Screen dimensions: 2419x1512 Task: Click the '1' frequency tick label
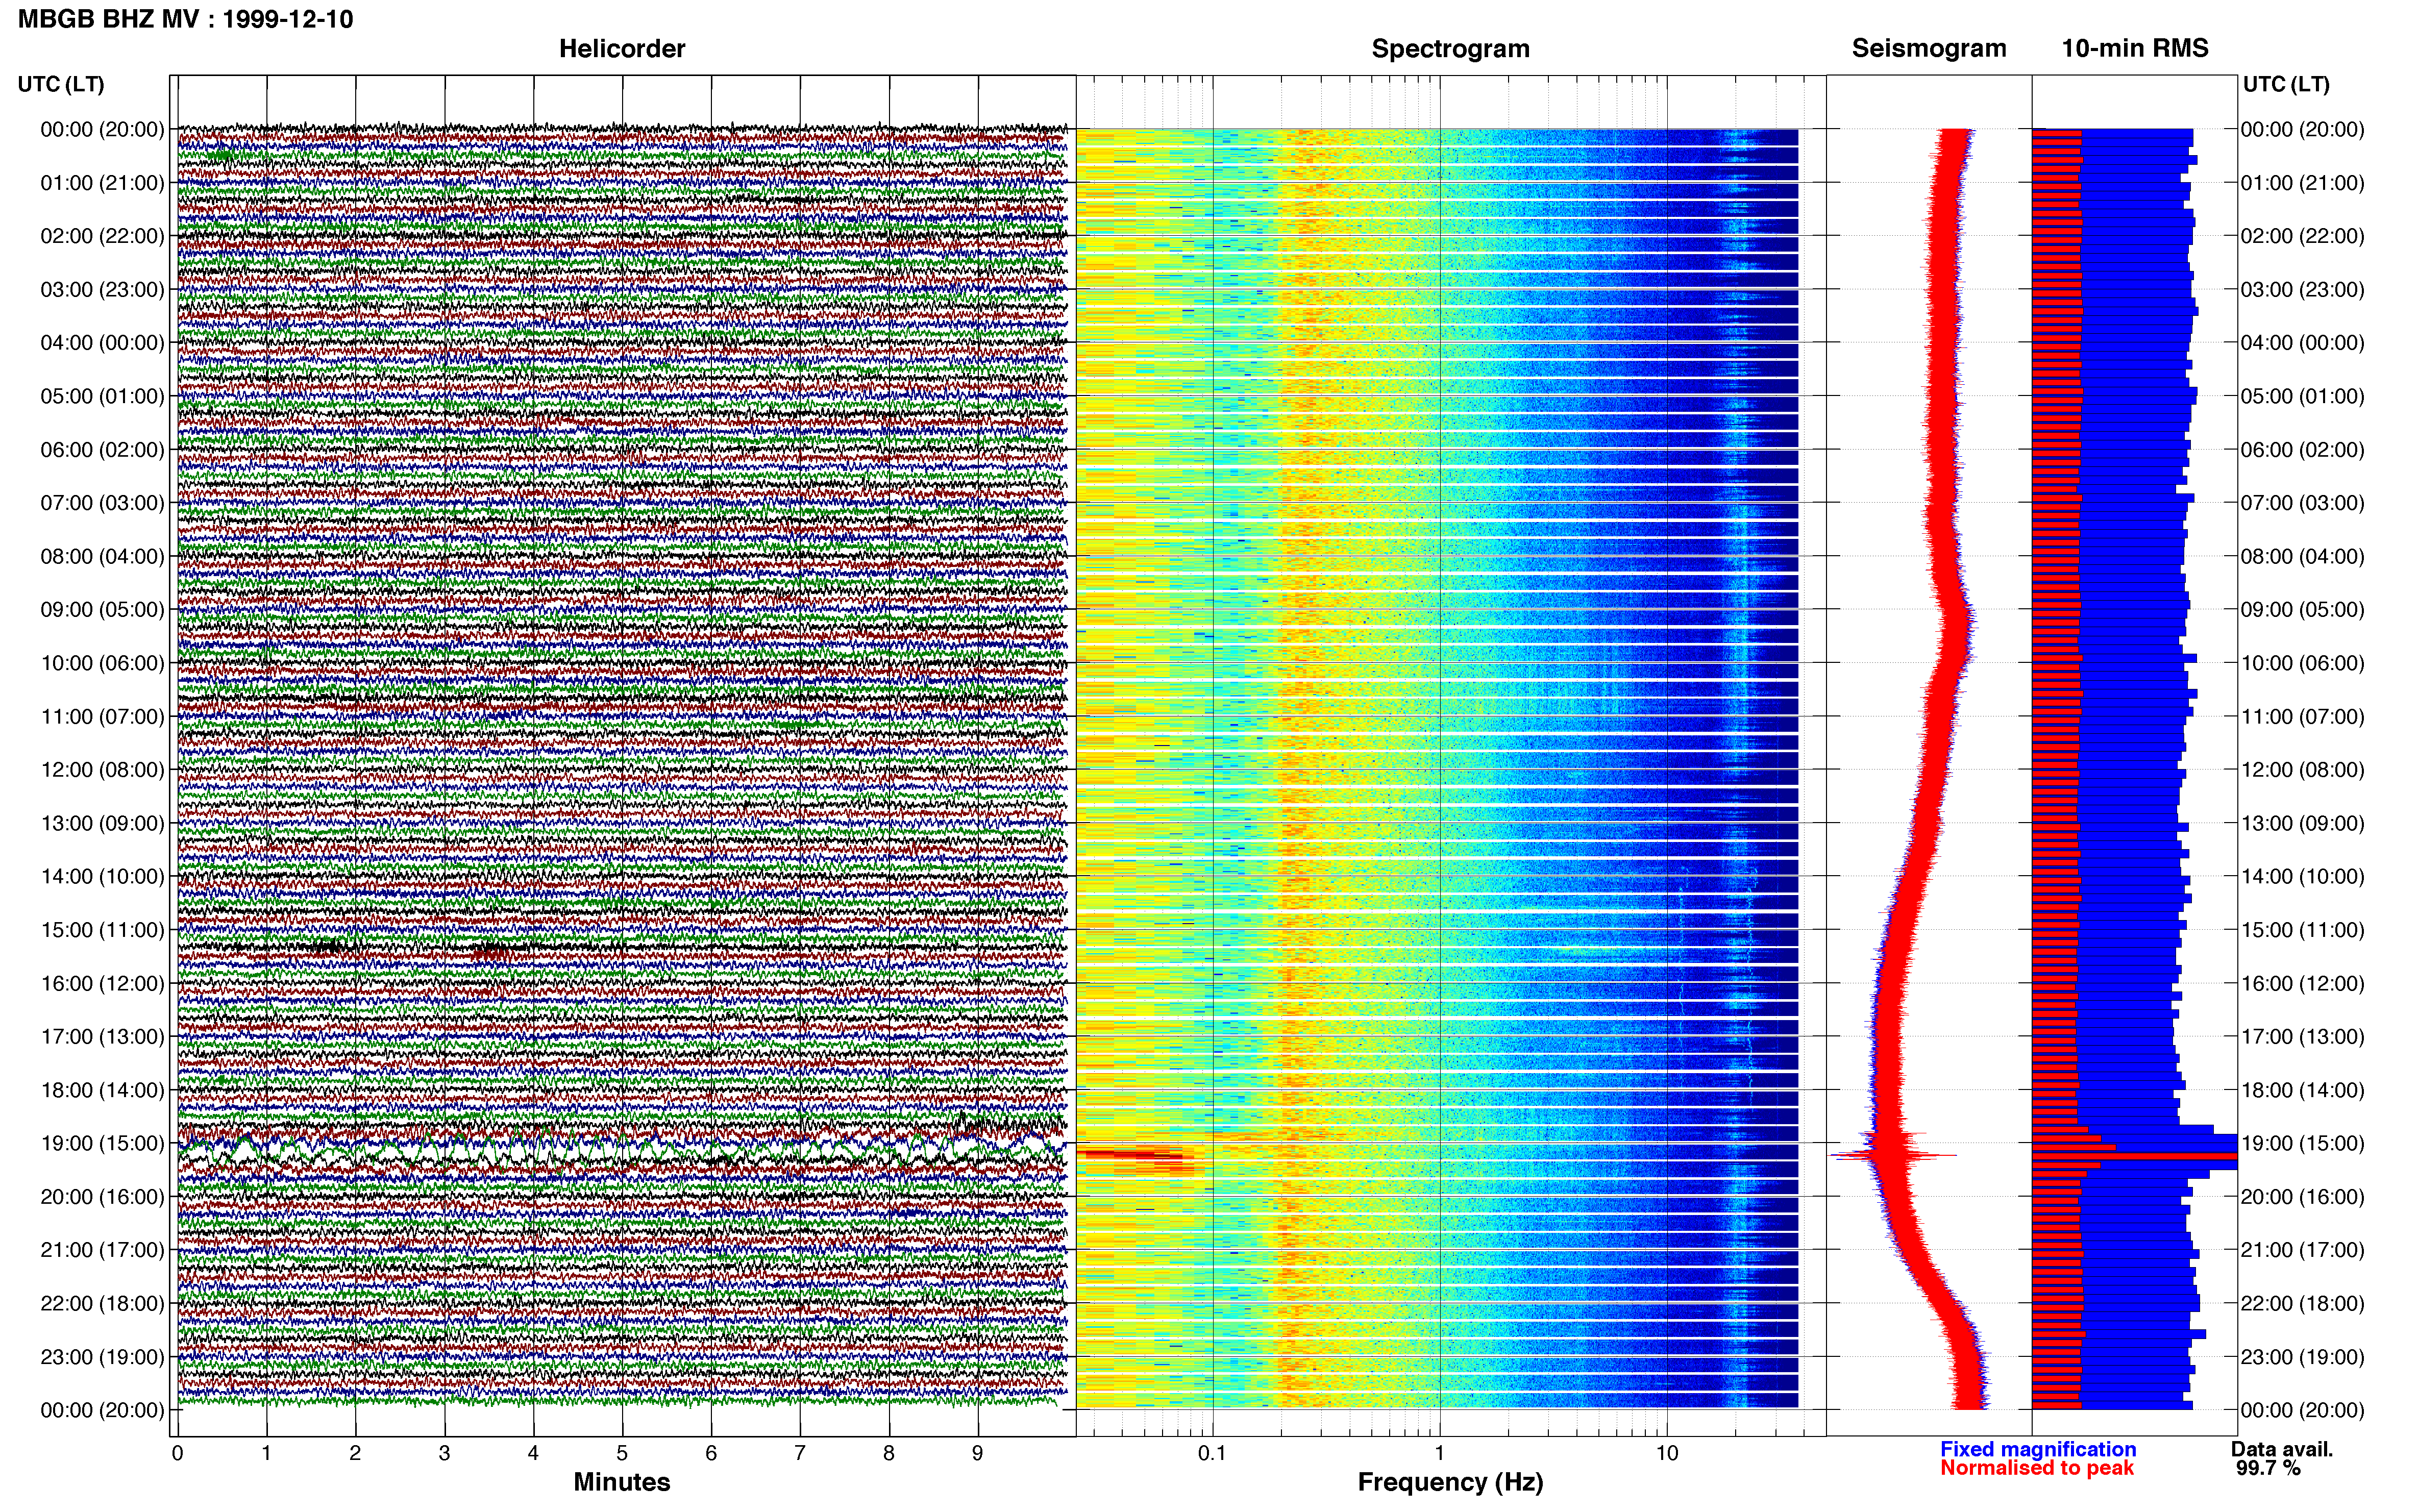[x=1440, y=1453]
